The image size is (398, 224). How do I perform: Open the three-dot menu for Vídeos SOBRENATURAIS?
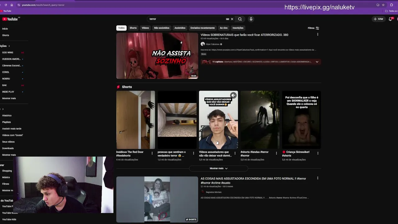click(317, 35)
